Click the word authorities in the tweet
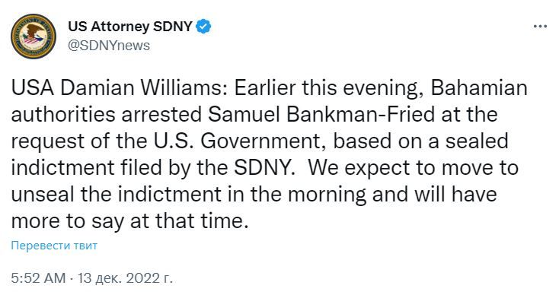The height and width of the screenshot is (295, 559). pos(63,115)
